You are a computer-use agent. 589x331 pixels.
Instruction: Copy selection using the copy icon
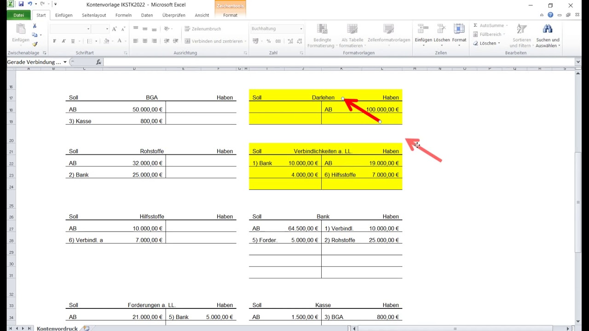[35, 35]
